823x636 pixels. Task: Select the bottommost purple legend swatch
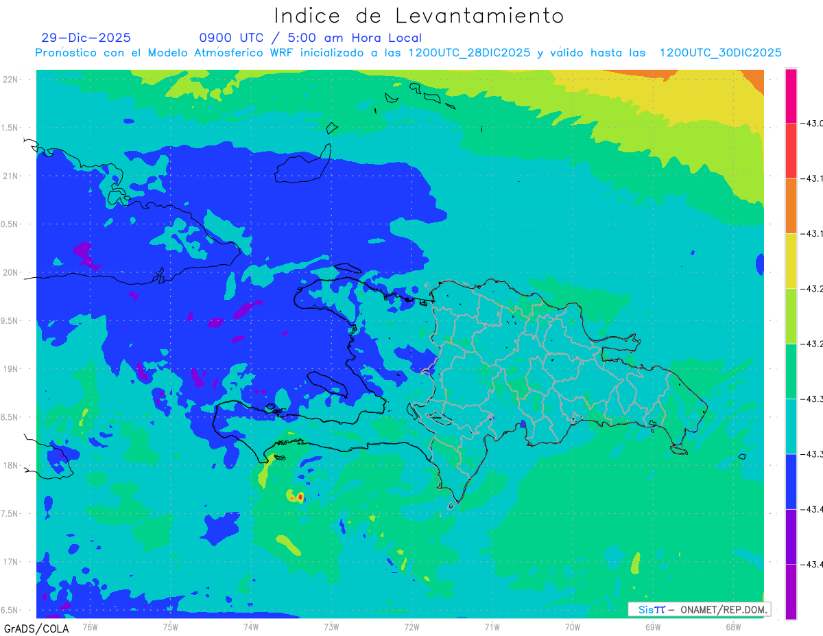pyautogui.click(x=791, y=591)
